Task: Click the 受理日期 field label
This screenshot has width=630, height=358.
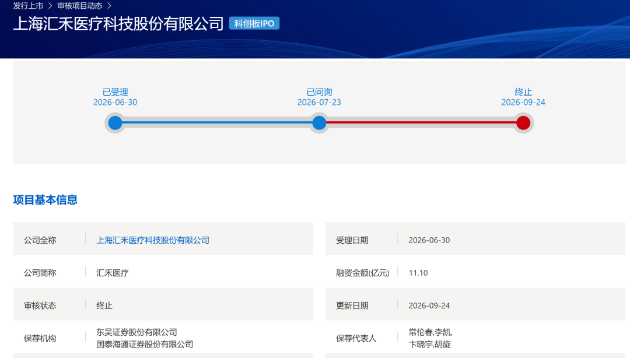Action: (352, 240)
